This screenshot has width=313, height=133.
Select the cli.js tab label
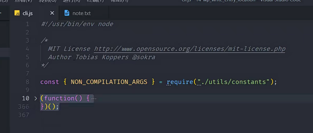[x=28, y=13]
